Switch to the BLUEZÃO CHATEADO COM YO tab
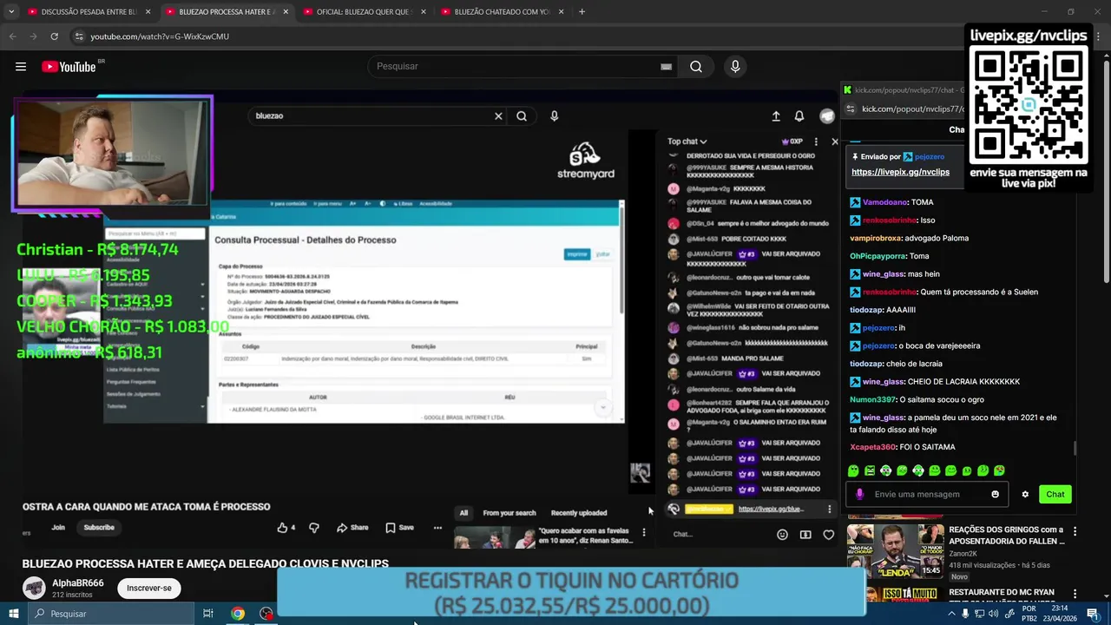 [502, 12]
